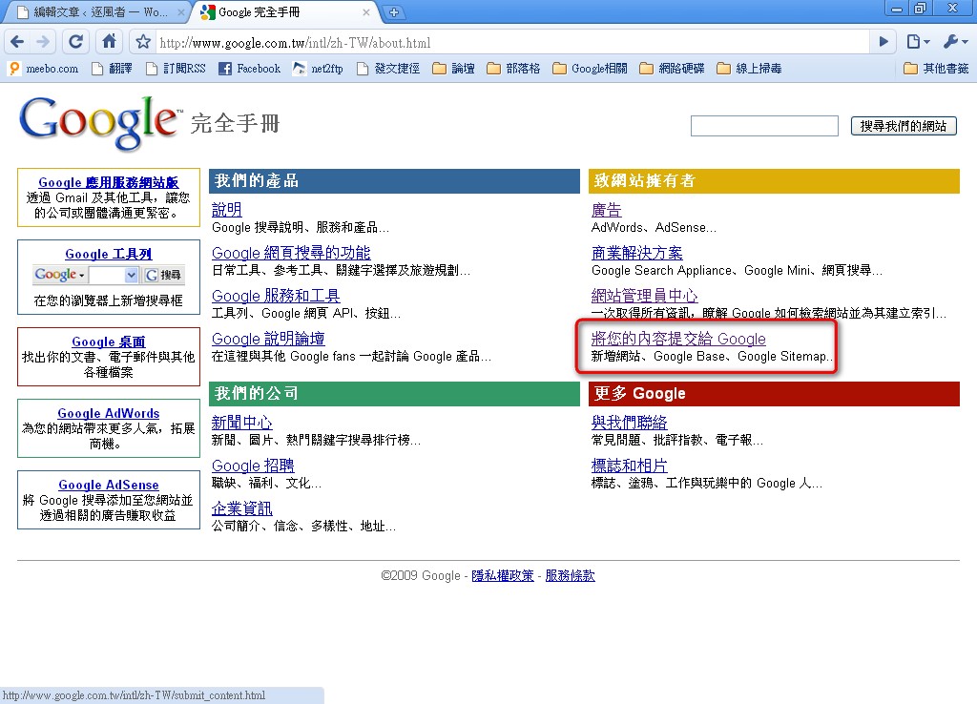Open the 企業資訊 link
977x704 pixels.
pyautogui.click(x=241, y=509)
